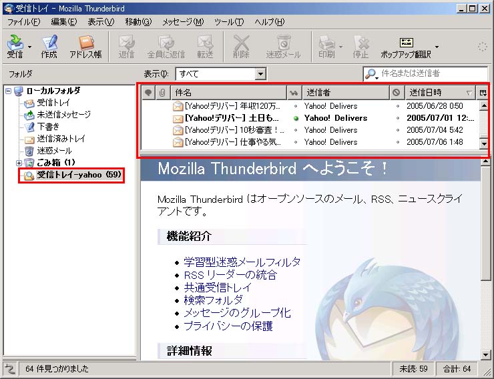Toggle junk dot on 2005/07/06 1:48 row
This screenshot has height=379, width=494.
tap(398, 142)
